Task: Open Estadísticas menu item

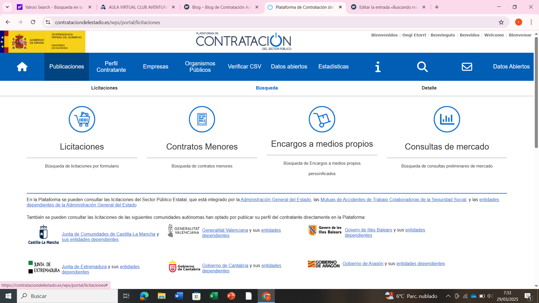Action: tap(333, 67)
